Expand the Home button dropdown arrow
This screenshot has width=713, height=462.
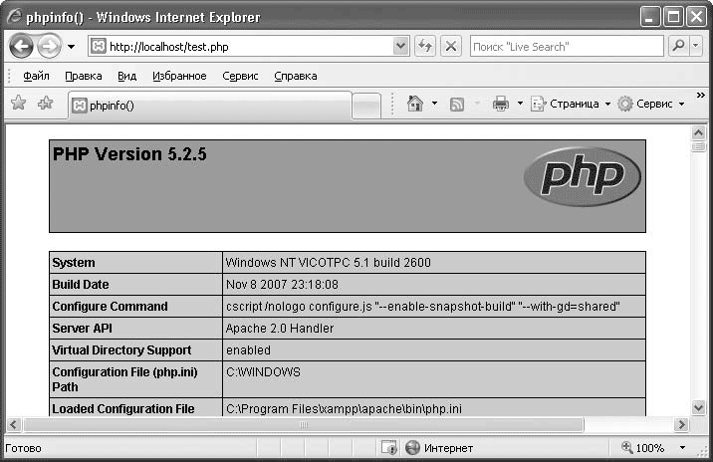[434, 104]
